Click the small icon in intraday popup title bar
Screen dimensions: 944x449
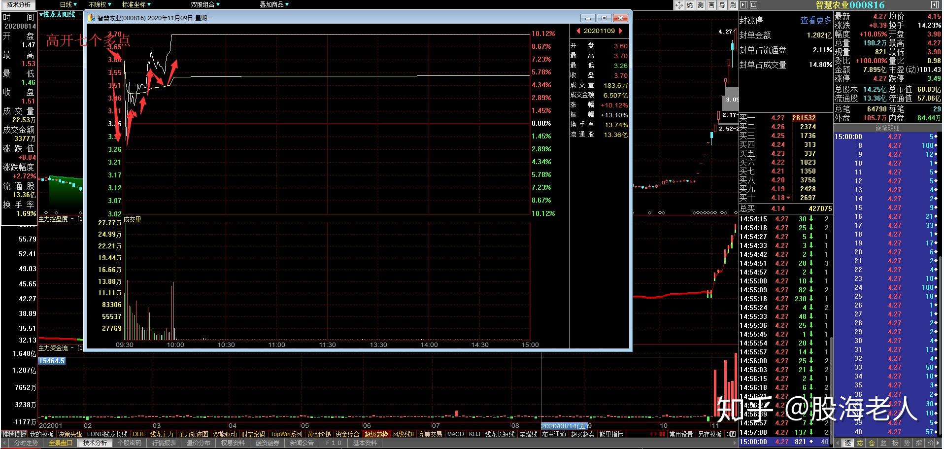pyautogui.click(x=91, y=18)
